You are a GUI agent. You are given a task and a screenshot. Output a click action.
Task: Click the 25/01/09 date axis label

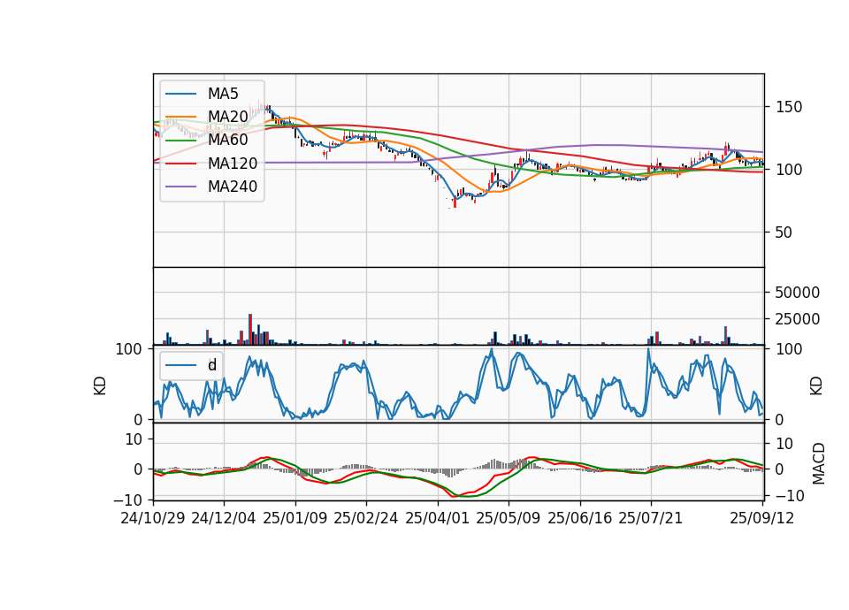point(295,518)
